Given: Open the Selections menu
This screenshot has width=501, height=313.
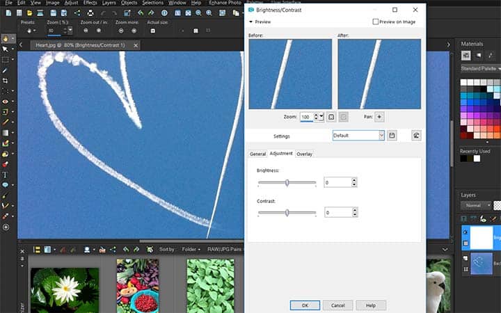Looking at the screenshot, I should (152, 3).
